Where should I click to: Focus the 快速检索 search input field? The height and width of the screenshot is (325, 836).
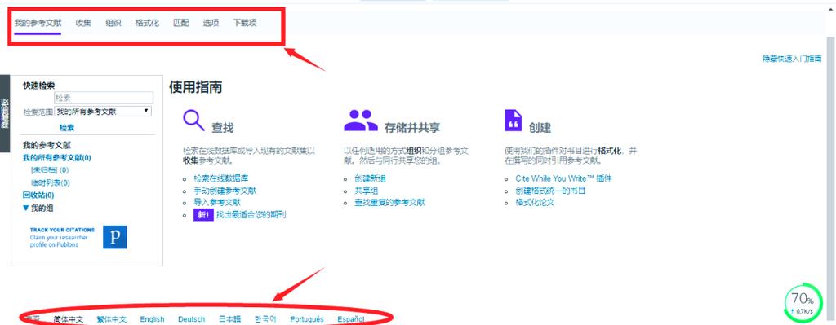click(104, 98)
